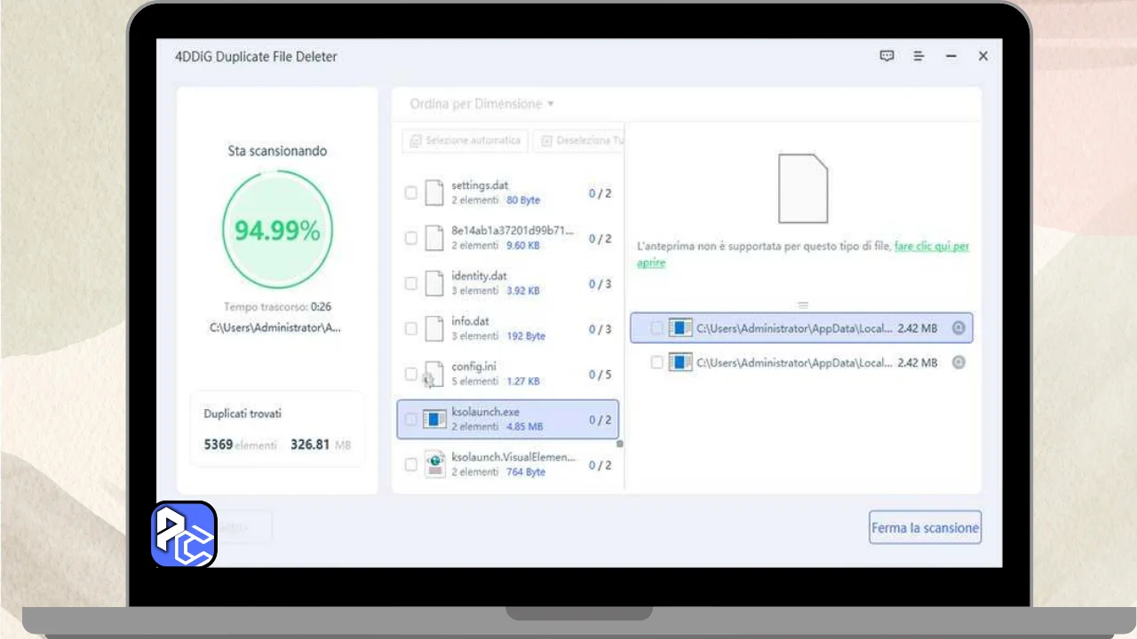1137x639 pixels.
Task: Click the Deseleziona Tu... button
Action: click(x=579, y=140)
